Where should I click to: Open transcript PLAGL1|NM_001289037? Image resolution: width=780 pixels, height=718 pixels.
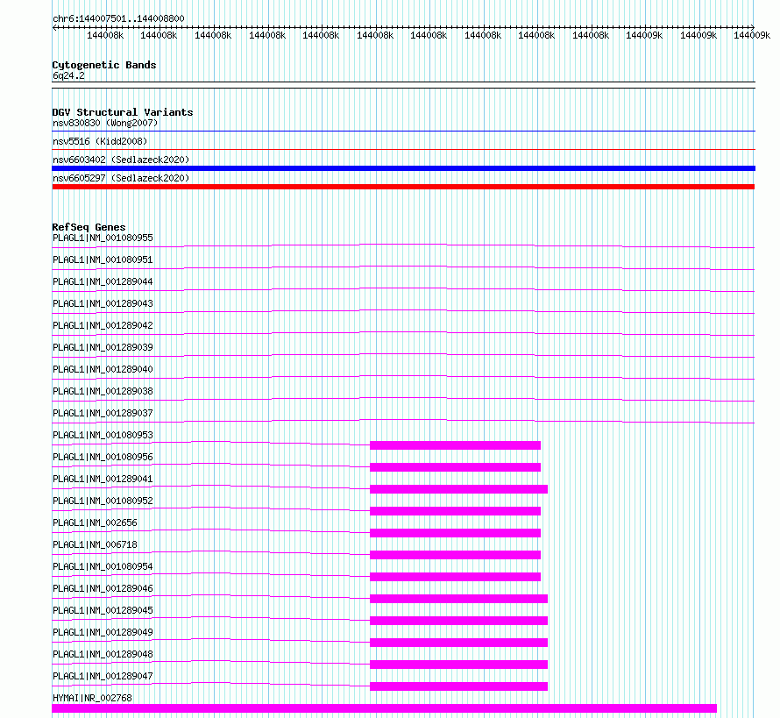[x=103, y=413]
